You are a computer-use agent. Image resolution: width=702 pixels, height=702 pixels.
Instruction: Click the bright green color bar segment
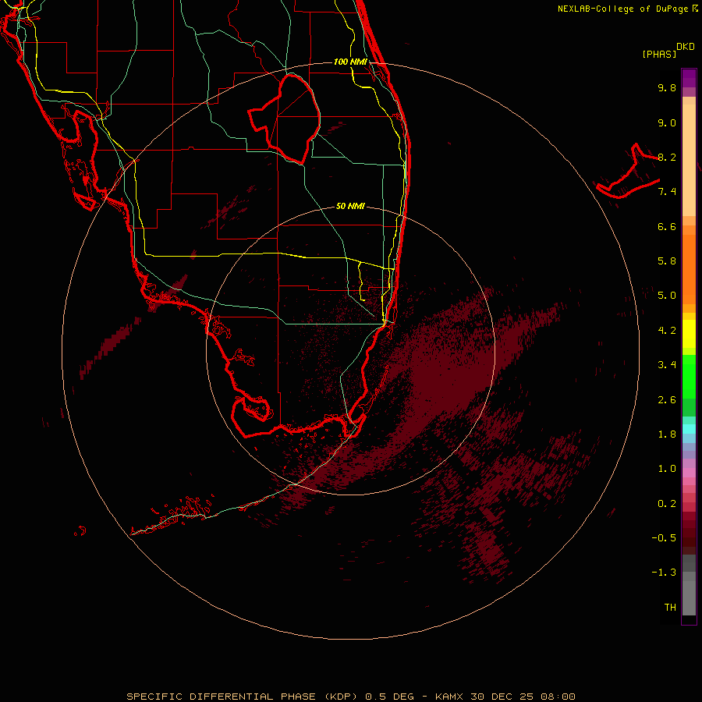coord(689,376)
